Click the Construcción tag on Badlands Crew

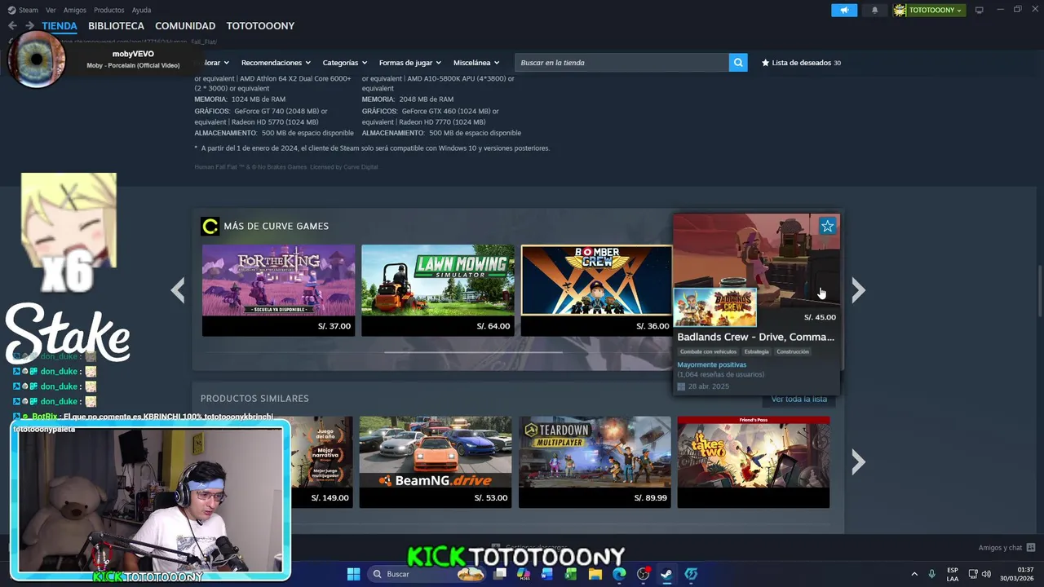793,351
